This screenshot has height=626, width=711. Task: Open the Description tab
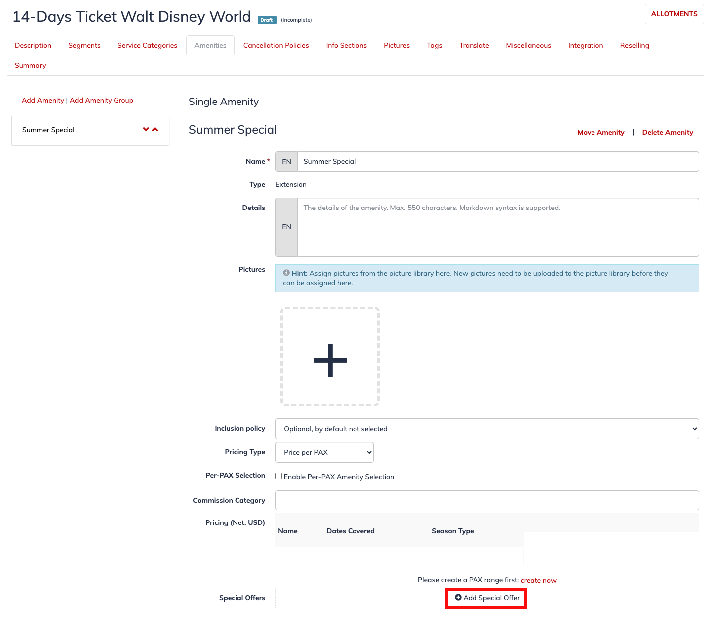[33, 45]
